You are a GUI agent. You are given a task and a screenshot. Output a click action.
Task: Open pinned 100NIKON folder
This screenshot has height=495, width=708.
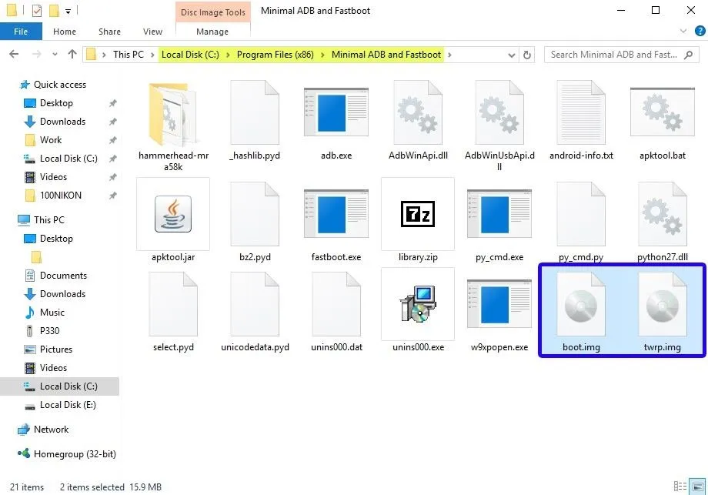[61, 195]
